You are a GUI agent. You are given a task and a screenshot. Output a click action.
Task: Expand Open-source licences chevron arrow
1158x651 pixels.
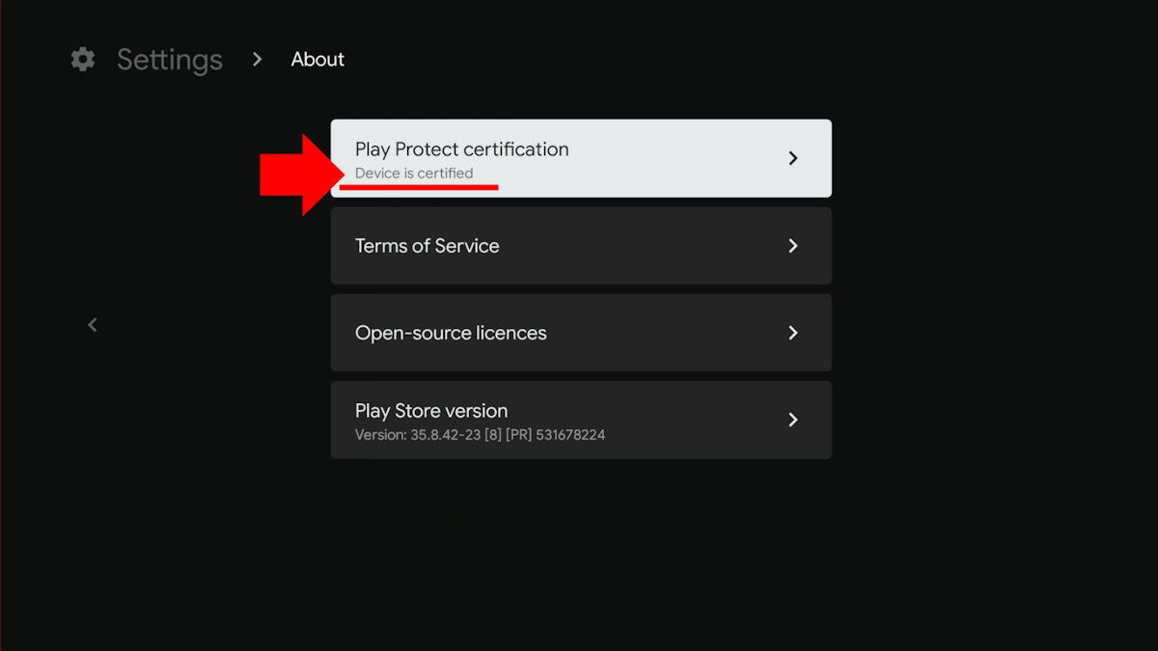[x=792, y=333]
